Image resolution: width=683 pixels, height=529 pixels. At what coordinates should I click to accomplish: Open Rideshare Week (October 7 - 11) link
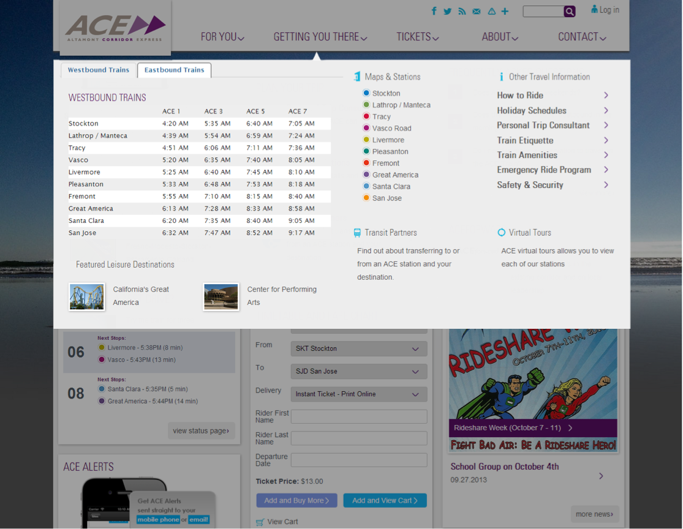513,428
